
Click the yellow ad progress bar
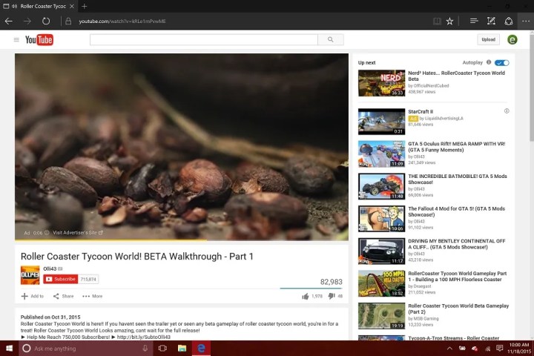pos(111,240)
